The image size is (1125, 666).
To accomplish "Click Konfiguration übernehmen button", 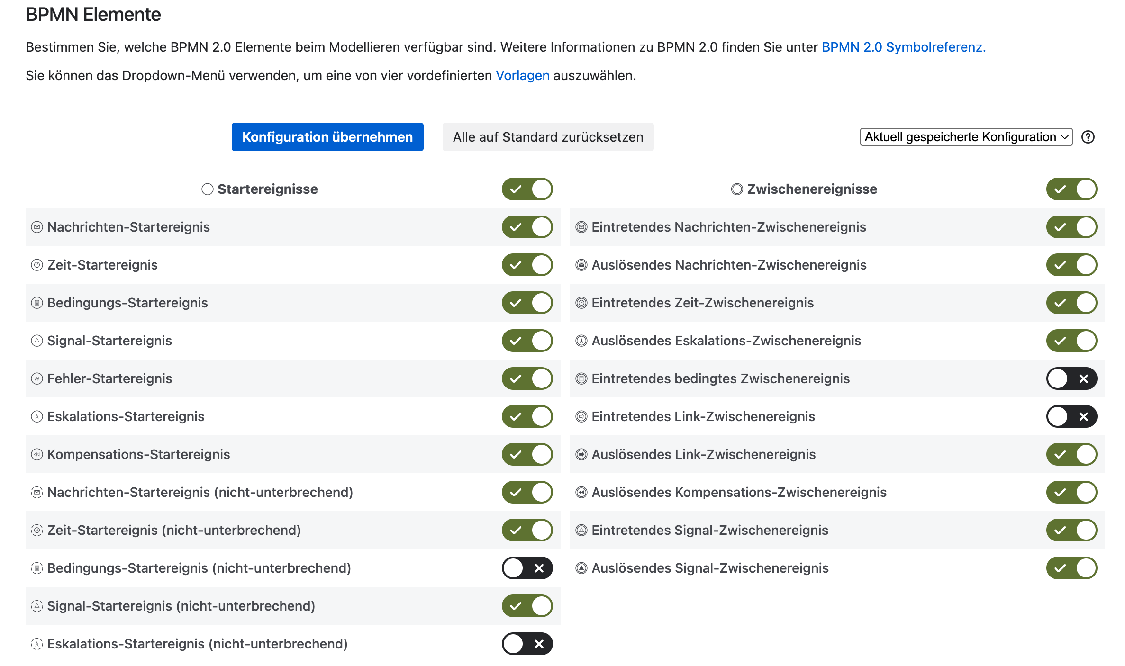I will click(x=327, y=137).
